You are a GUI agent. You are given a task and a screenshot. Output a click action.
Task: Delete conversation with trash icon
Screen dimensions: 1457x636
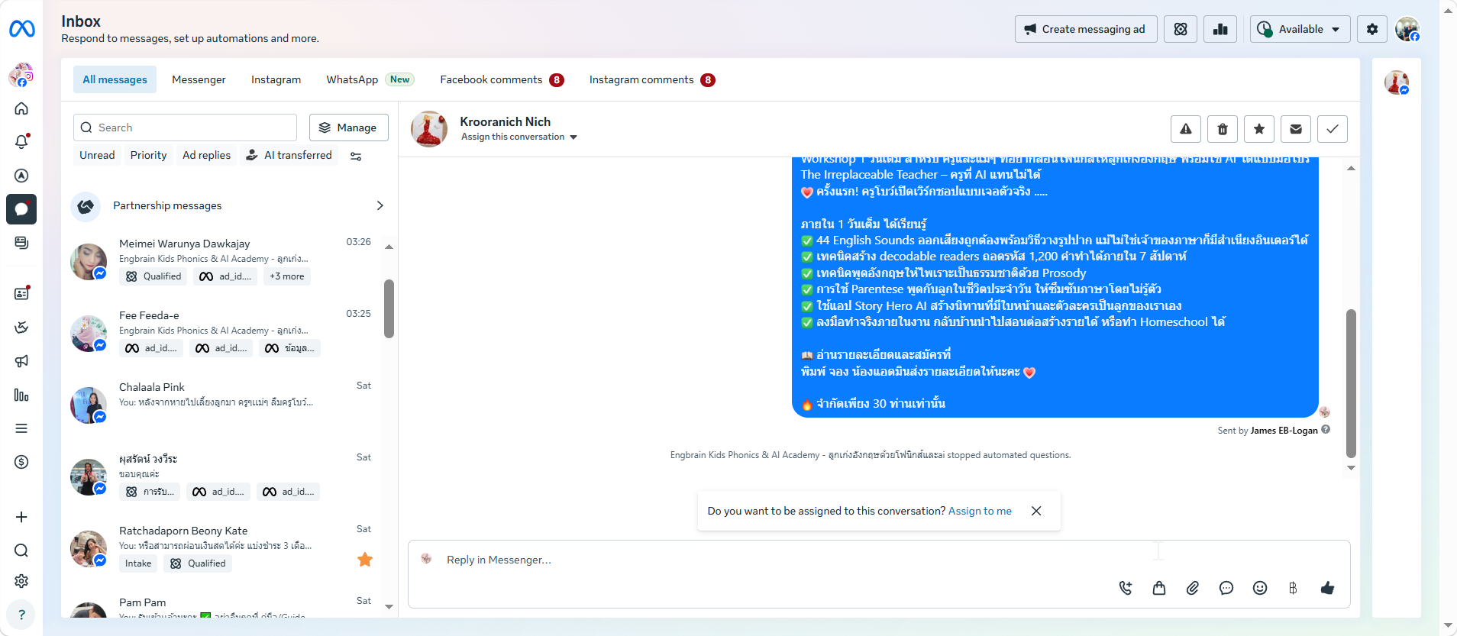click(x=1223, y=129)
